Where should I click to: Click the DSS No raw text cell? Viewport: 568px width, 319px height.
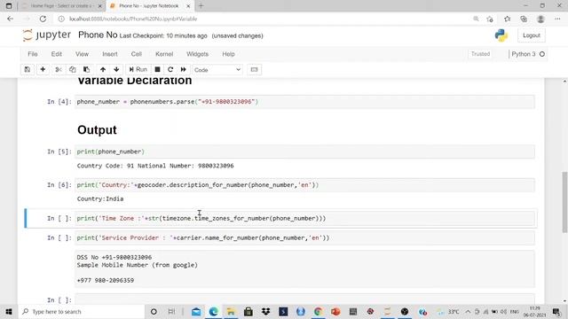[x=304, y=268]
